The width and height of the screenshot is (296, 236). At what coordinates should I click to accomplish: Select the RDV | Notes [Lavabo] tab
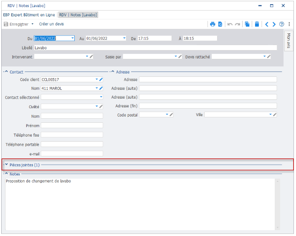(x=78, y=15)
